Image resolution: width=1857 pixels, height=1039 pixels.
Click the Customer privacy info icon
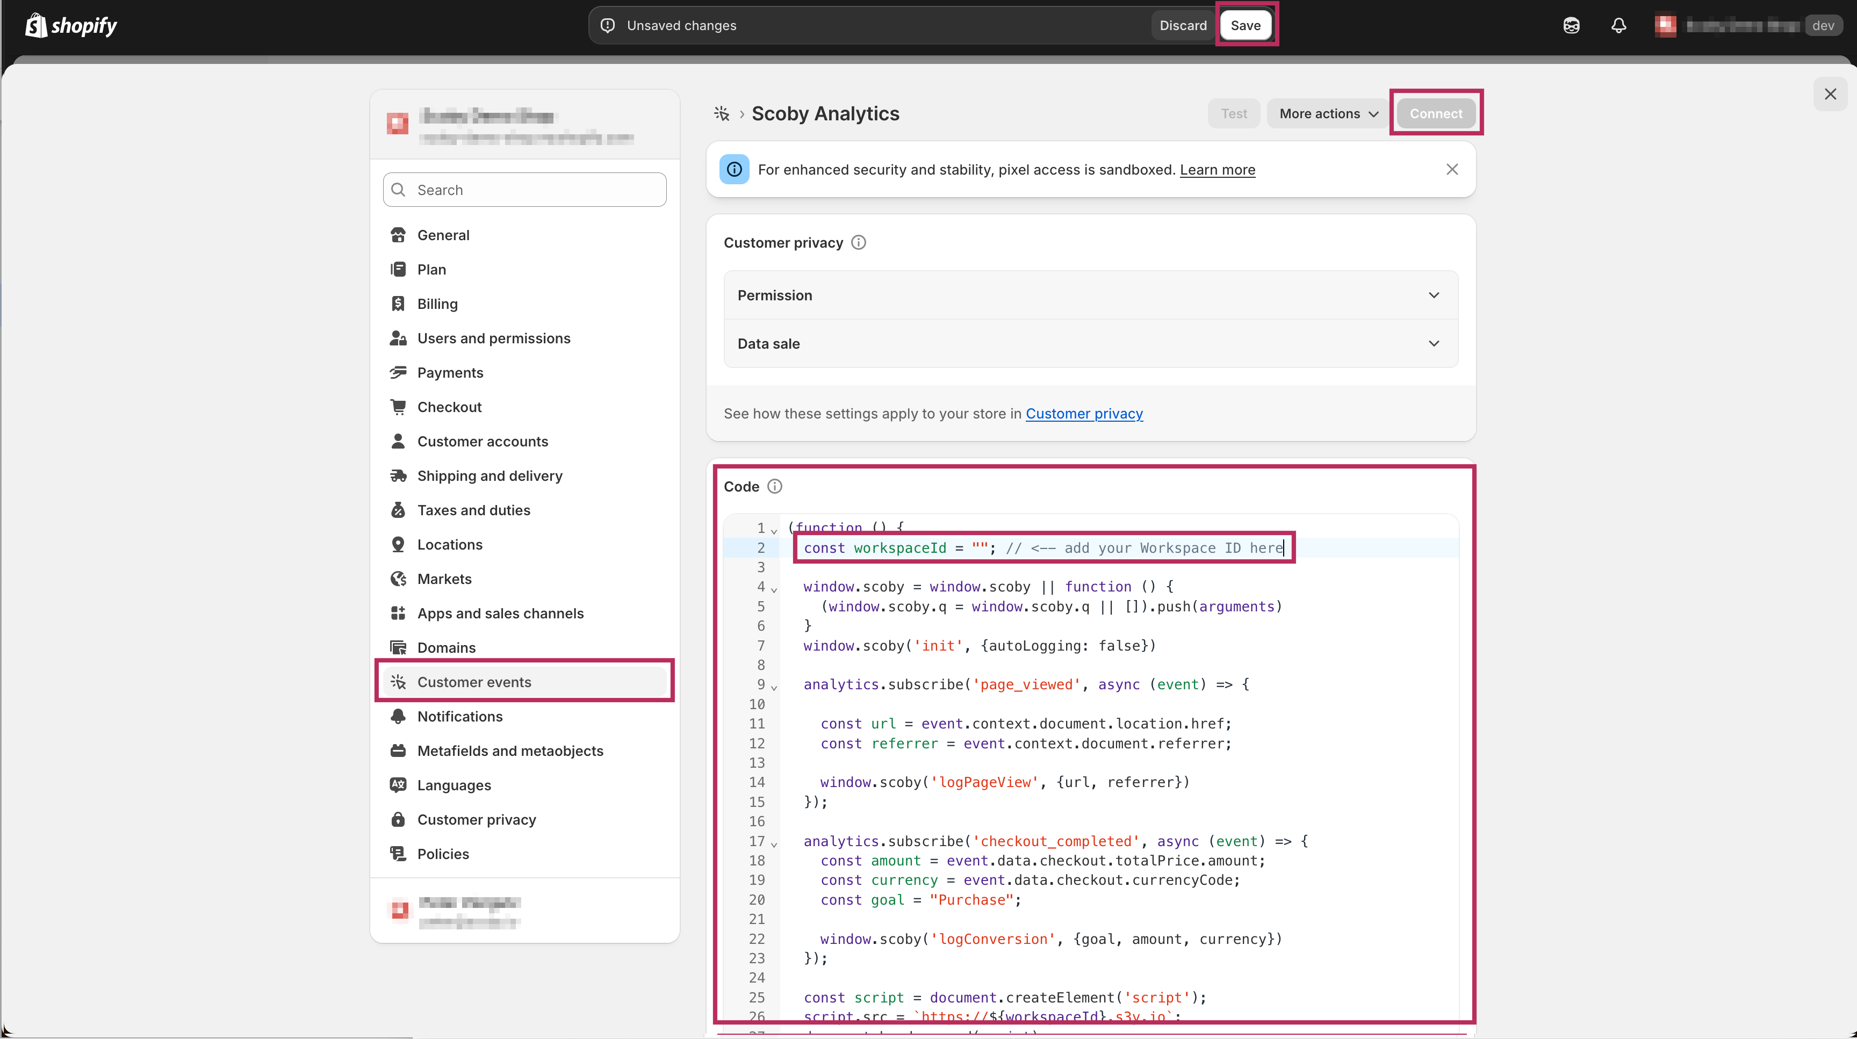[x=858, y=243]
